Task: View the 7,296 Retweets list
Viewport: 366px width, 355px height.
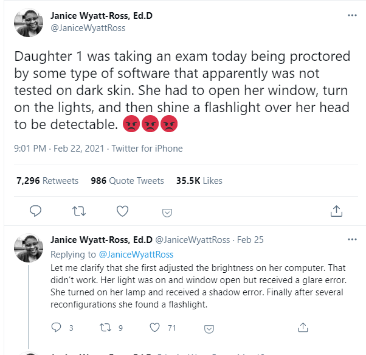Action: click(x=47, y=181)
